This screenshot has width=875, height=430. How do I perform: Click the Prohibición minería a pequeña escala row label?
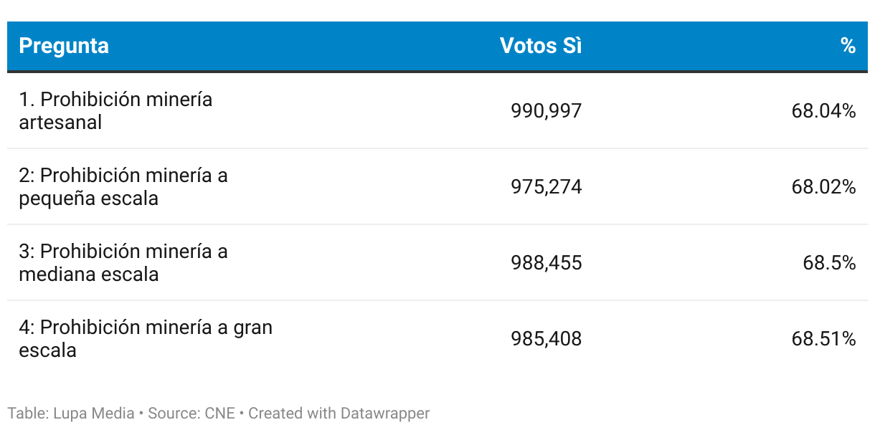[x=123, y=186]
